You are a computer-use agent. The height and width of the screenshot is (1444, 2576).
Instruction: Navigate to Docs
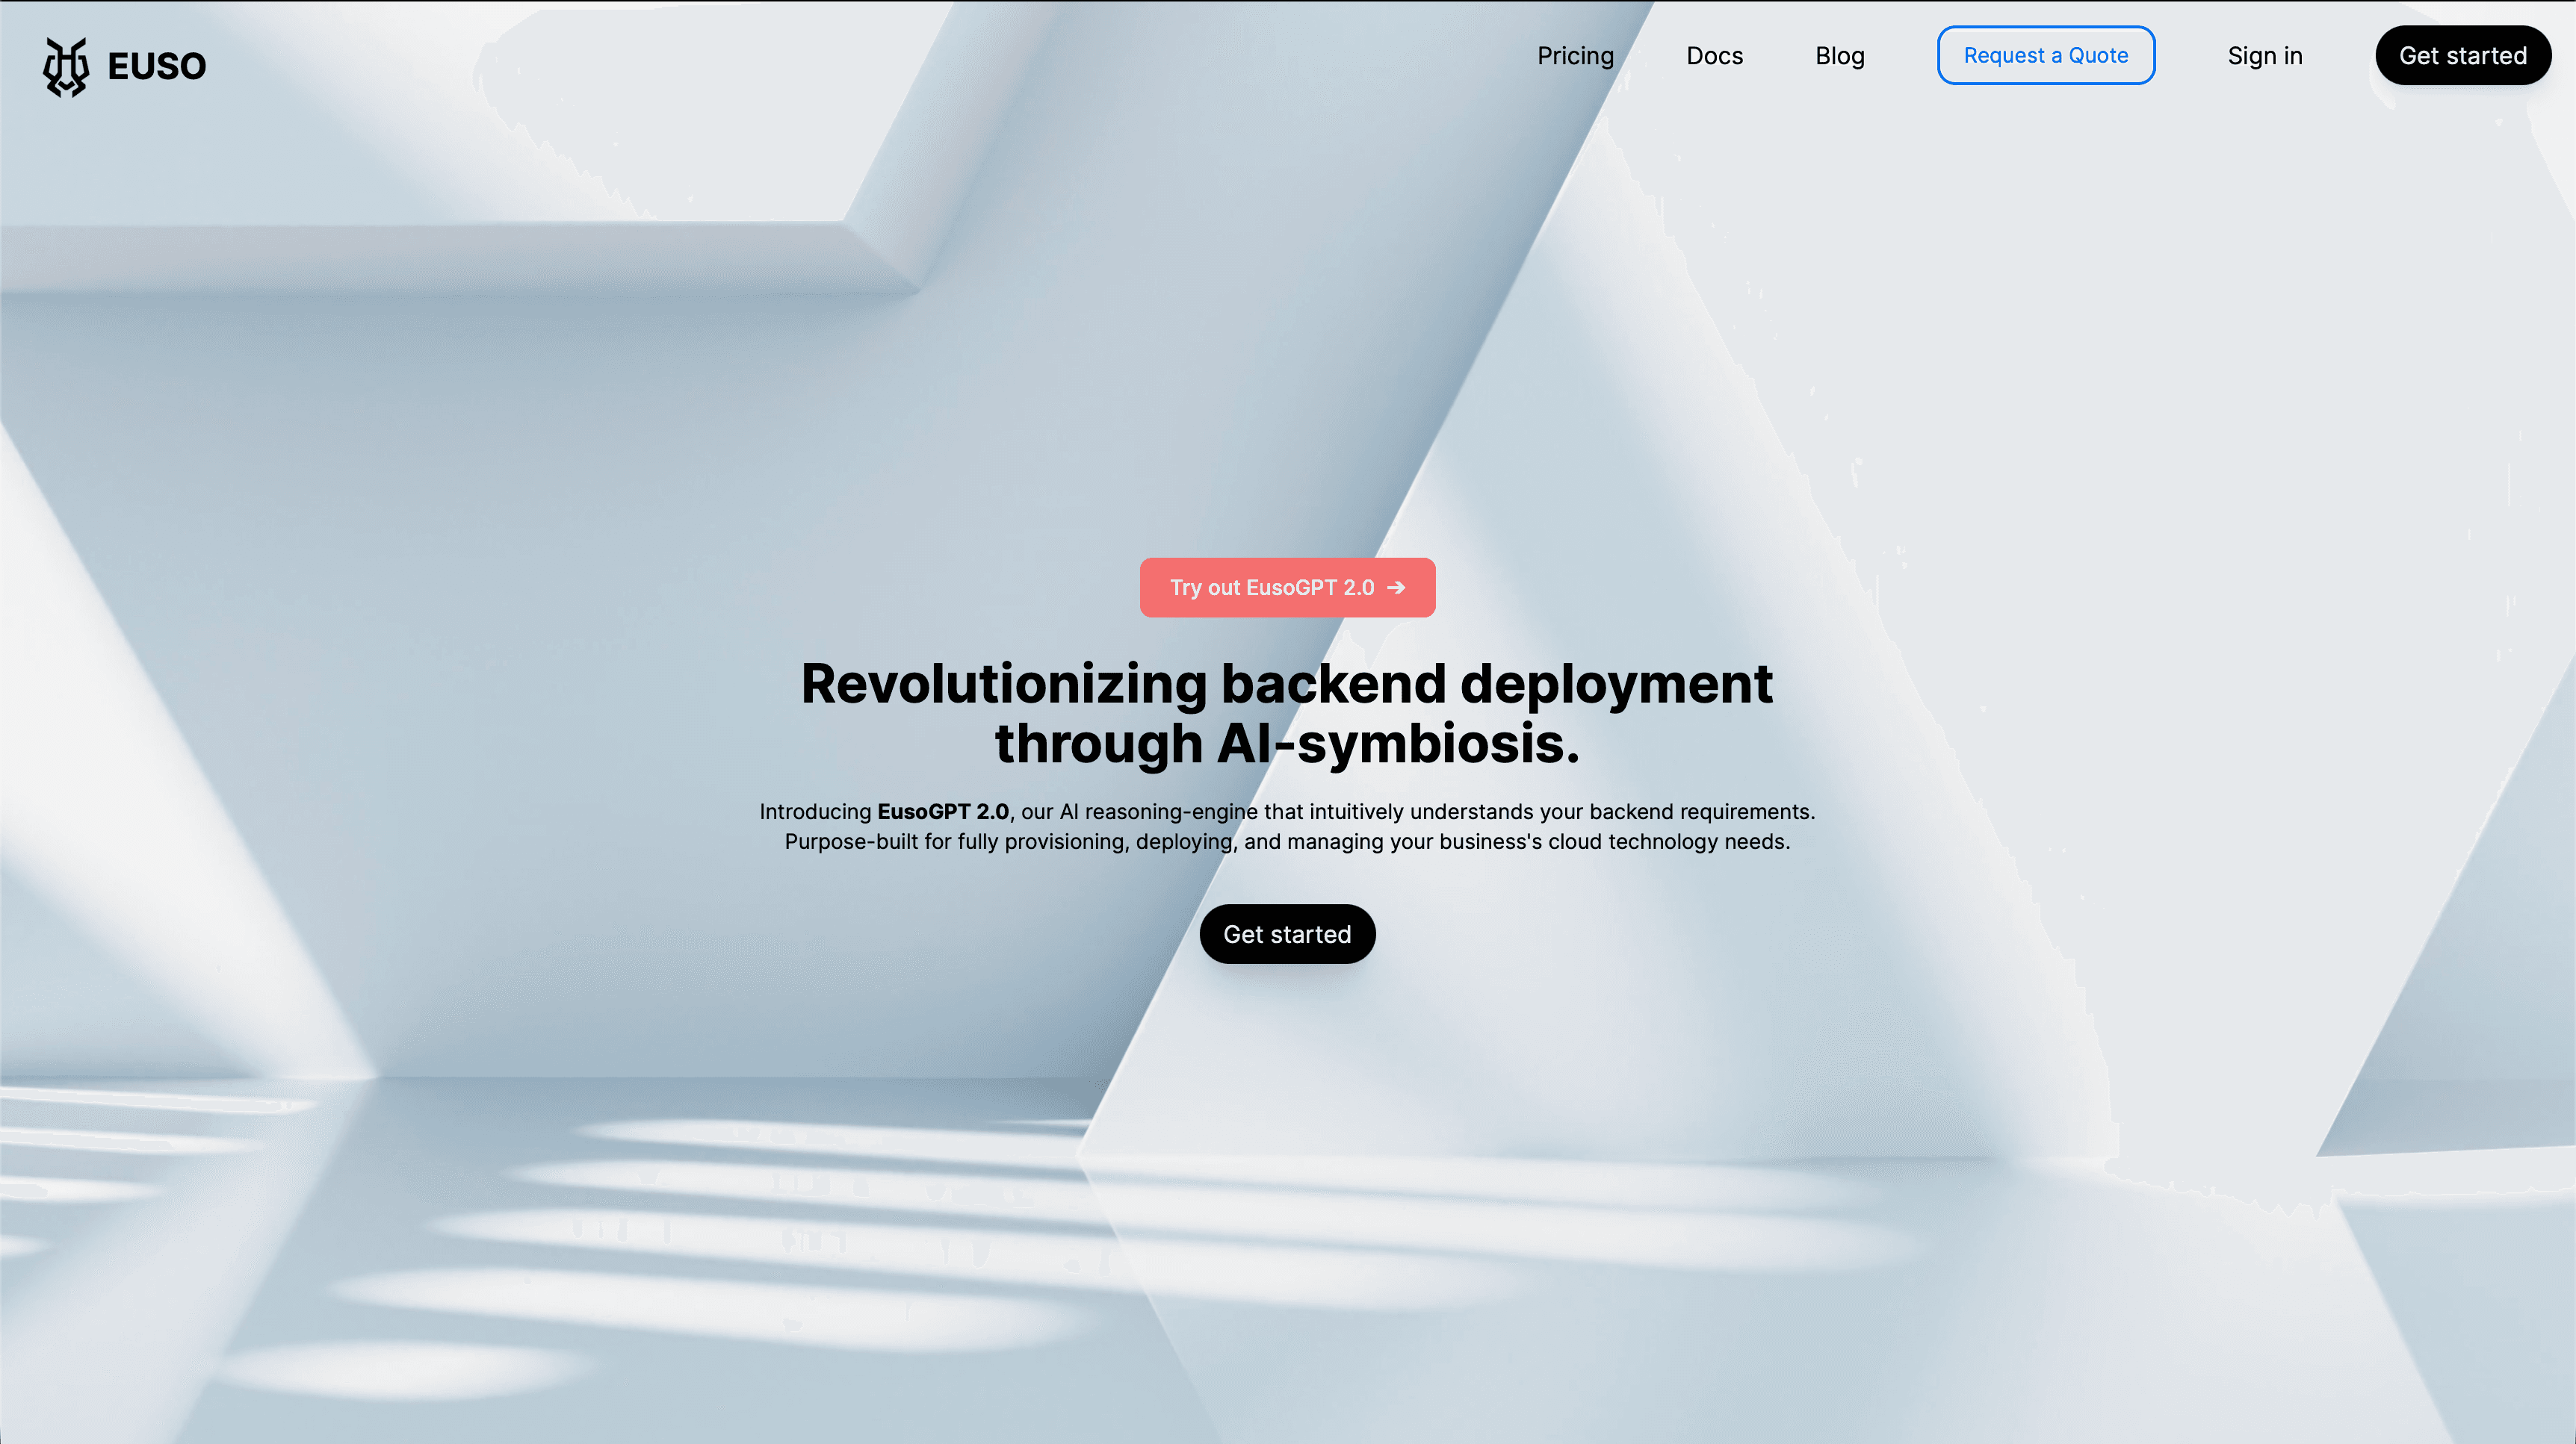(1715, 56)
